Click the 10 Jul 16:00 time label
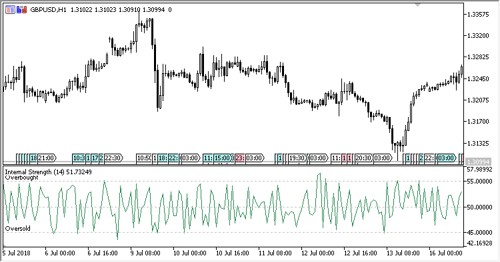The image size is (500, 262). coord(232,253)
